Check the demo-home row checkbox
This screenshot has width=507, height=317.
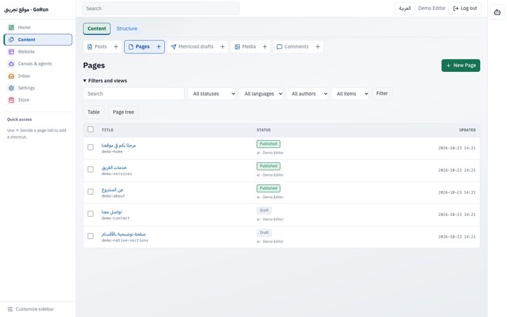90,147
